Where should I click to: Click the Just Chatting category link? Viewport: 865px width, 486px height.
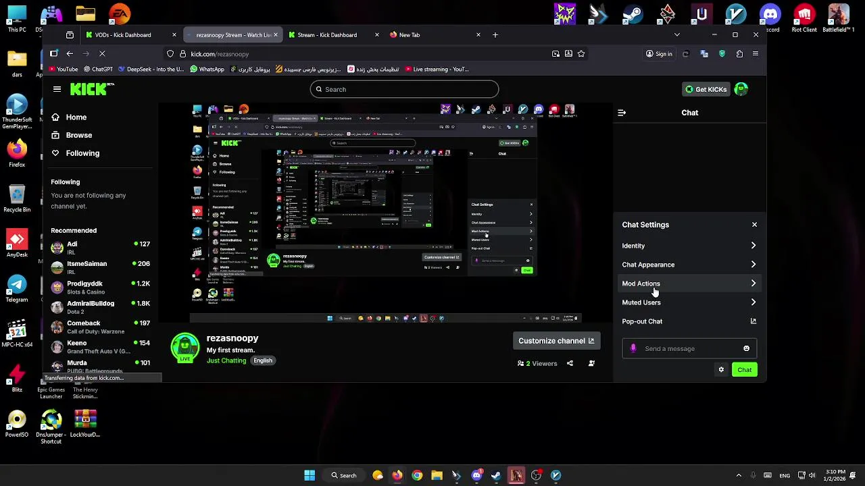coord(226,360)
